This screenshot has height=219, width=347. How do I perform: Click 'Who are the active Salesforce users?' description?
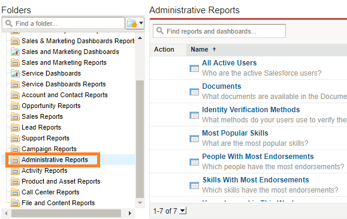coord(261,73)
